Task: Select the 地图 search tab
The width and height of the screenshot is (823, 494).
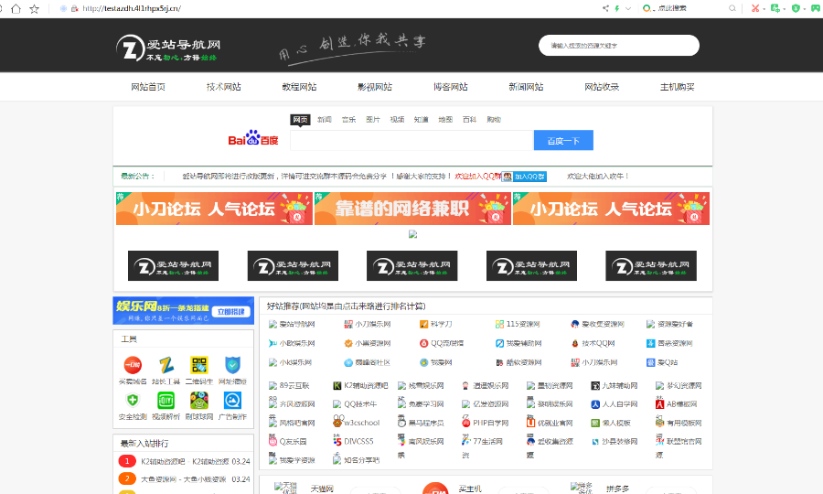Action: pyautogui.click(x=445, y=120)
